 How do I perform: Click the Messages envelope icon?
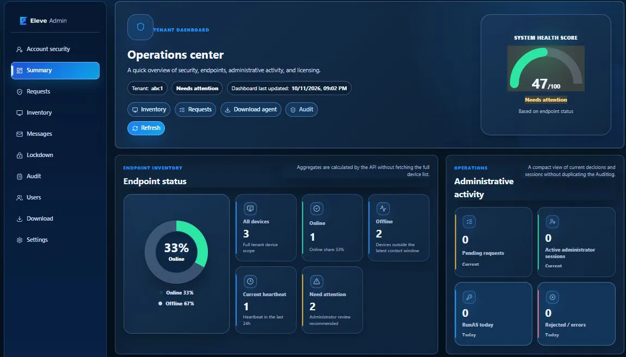coord(19,134)
